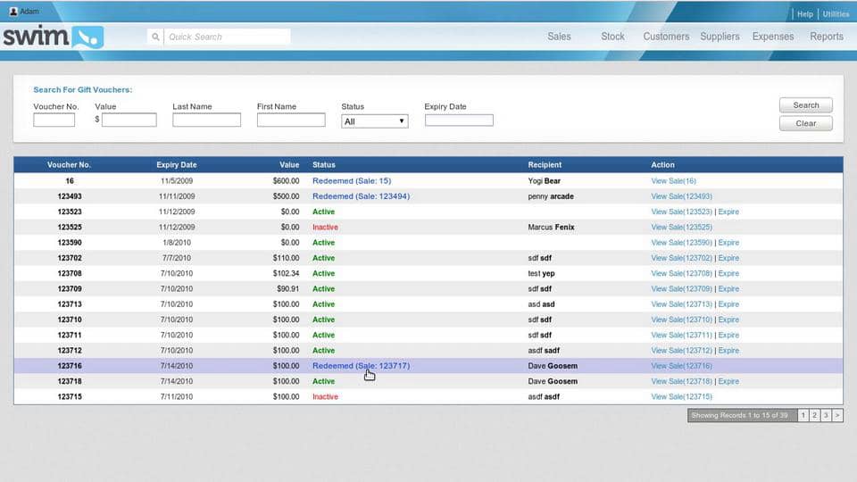
Task: Click View Sale(123709) link
Action: [x=681, y=288]
